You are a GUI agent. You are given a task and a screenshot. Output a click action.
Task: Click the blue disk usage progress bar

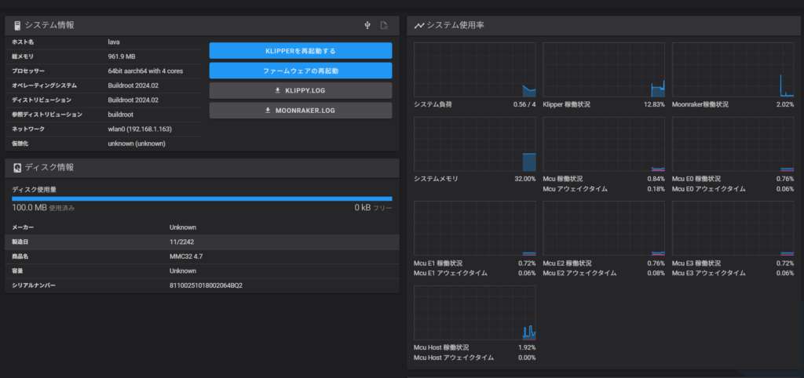pos(202,199)
